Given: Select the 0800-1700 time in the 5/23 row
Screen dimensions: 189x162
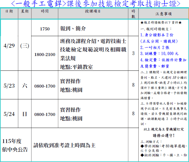Looking at the screenshot, I should click(45, 86).
